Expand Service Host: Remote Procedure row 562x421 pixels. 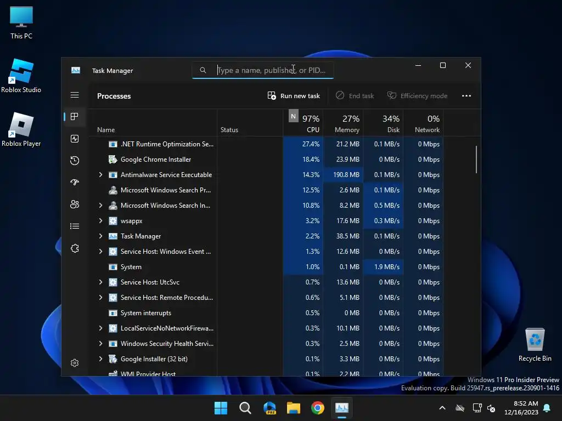101,298
